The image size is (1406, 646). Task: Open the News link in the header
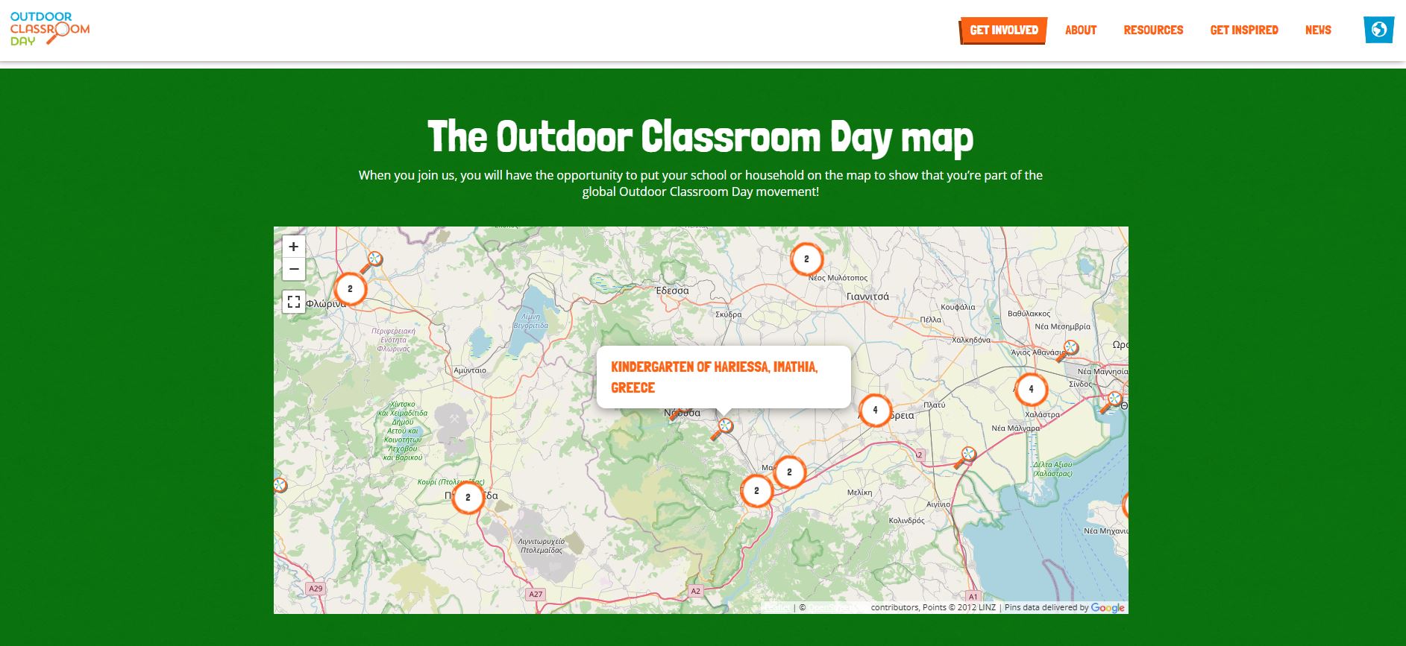click(1318, 30)
